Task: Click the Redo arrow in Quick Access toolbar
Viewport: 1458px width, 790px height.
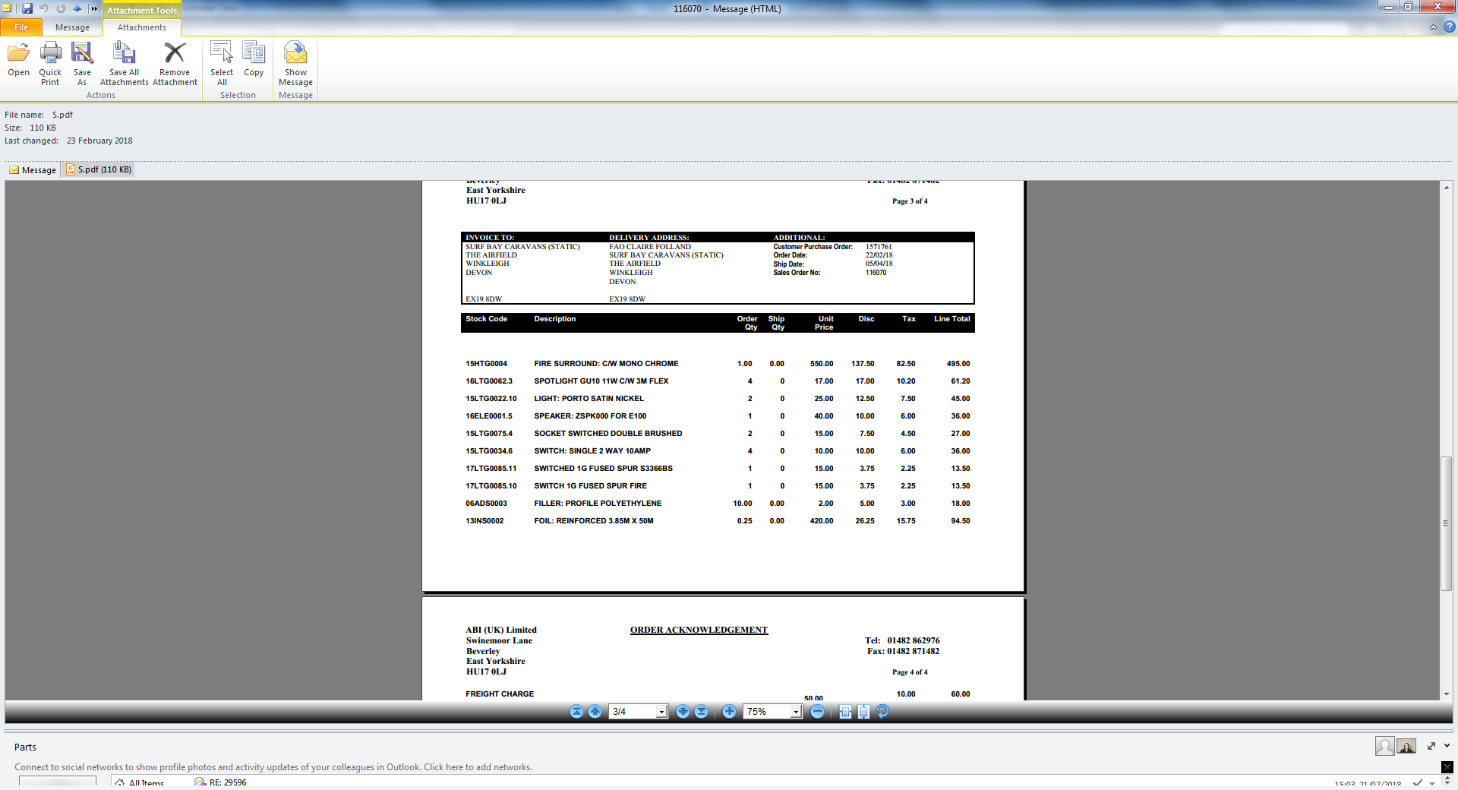Action: tap(61, 8)
